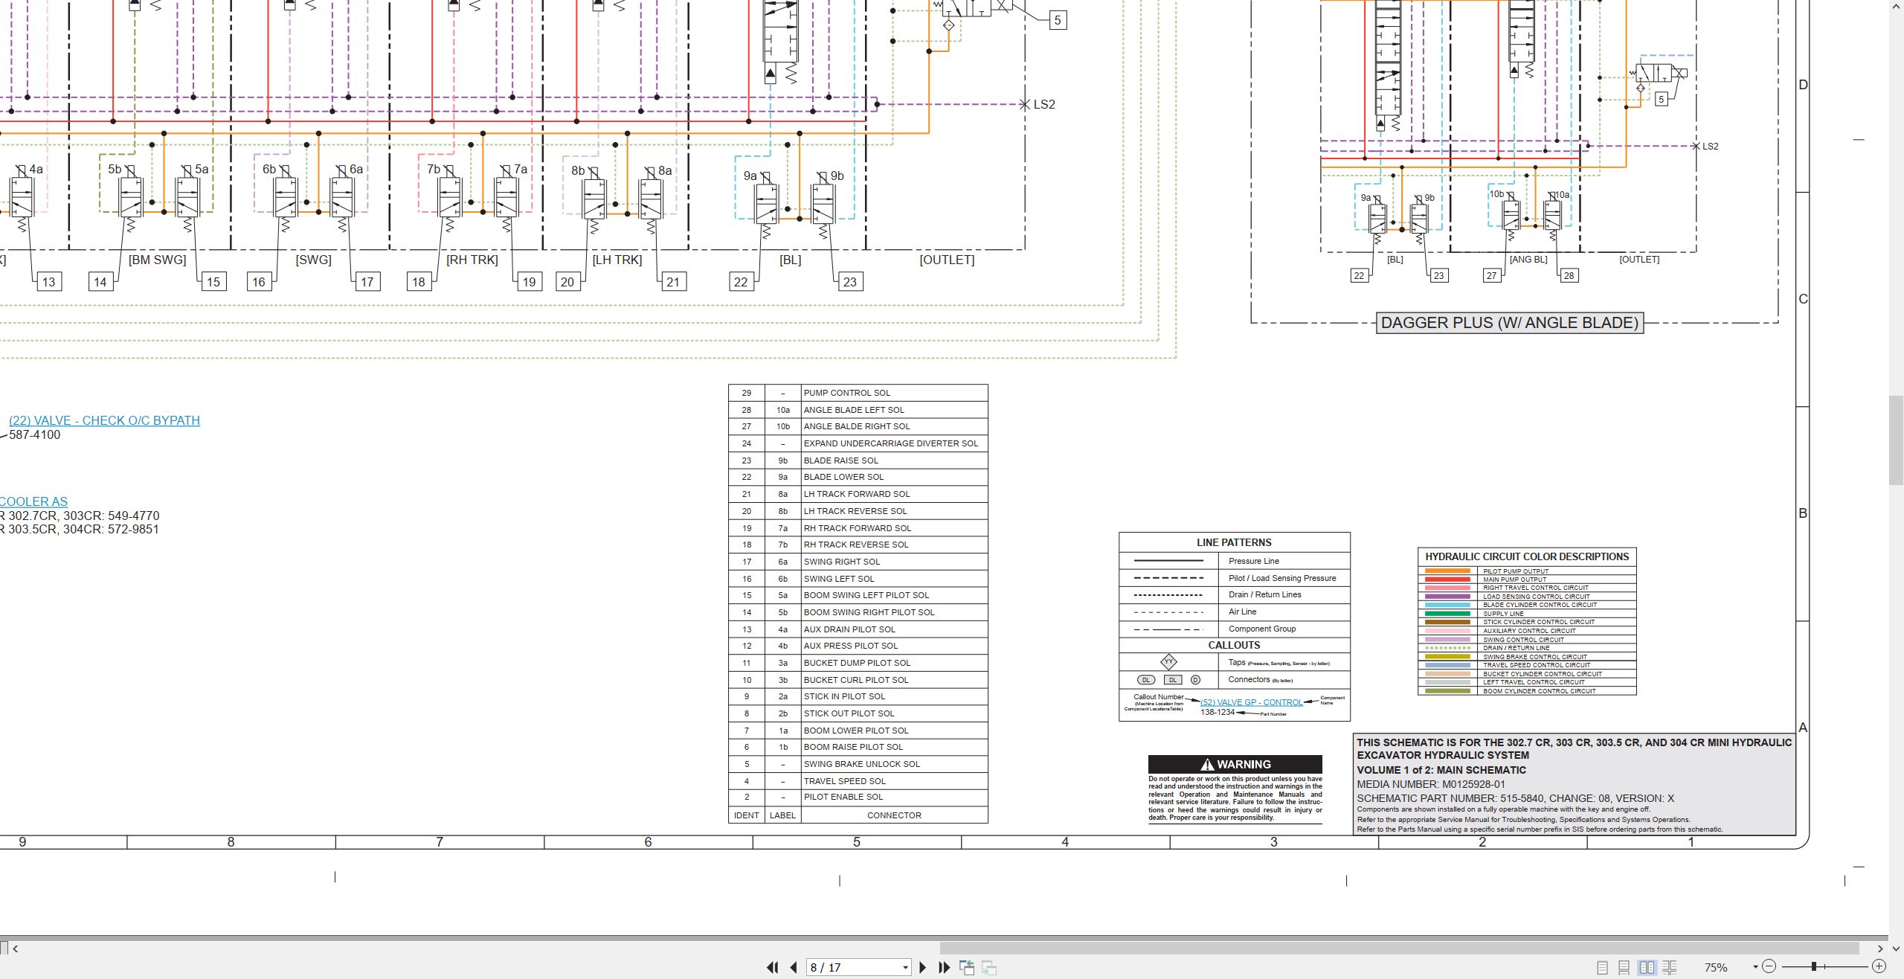This screenshot has width=1904, height=979.
Task: Click the PILOT ENABLE SOL entry
Action: click(x=843, y=797)
